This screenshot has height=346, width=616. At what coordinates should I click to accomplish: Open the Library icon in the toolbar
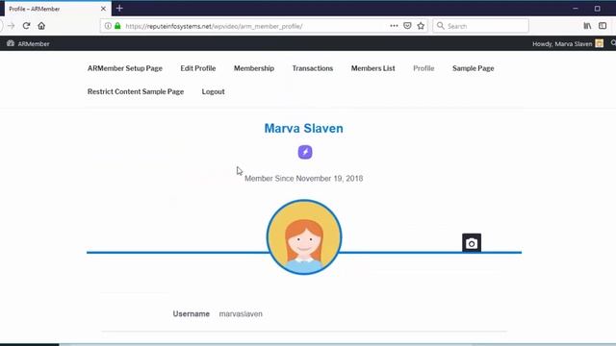[x=587, y=26]
